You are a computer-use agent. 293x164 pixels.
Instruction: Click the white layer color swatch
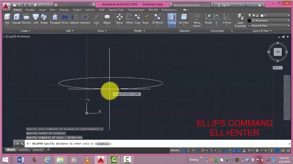tap(262, 15)
